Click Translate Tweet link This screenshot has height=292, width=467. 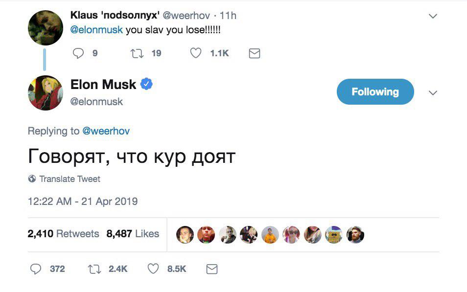70,179
